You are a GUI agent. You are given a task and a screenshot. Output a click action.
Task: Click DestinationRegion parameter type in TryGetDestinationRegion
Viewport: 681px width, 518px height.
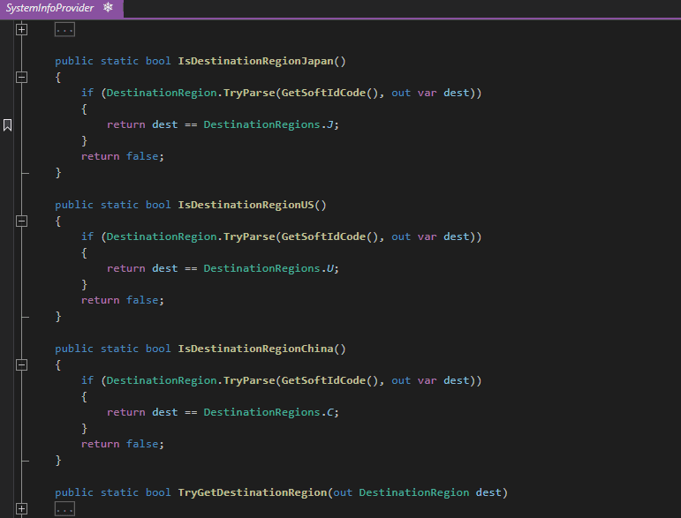click(414, 492)
